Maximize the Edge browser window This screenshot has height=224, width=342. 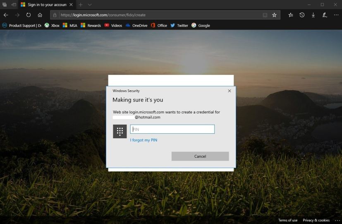click(322, 5)
